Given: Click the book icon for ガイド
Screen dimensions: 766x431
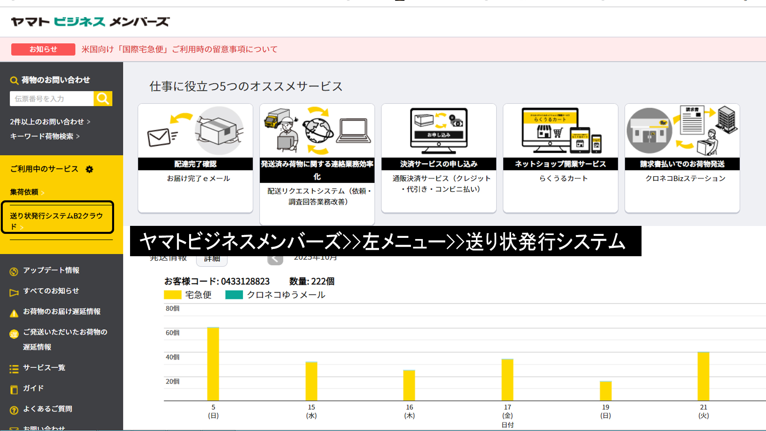Looking at the screenshot, I should 14,389.
